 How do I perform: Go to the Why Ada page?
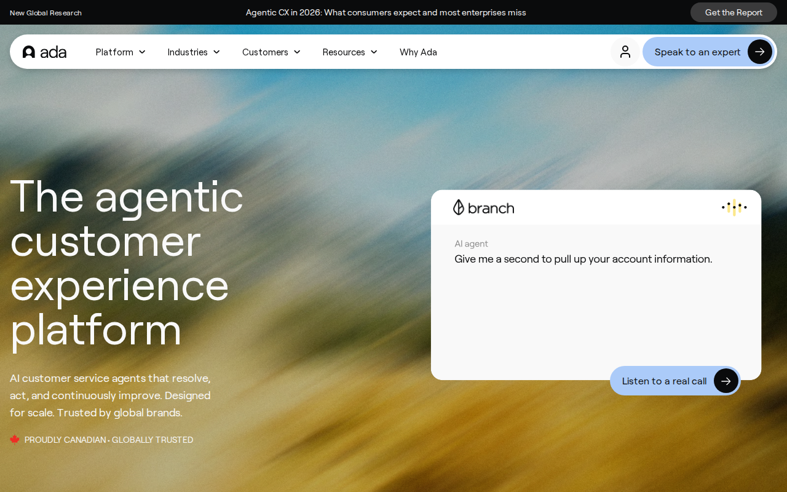(x=418, y=52)
